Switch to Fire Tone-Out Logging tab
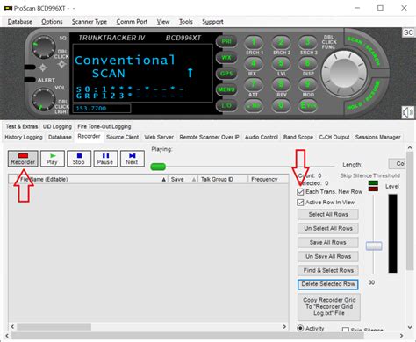The width and height of the screenshot is (416, 342). tap(104, 126)
